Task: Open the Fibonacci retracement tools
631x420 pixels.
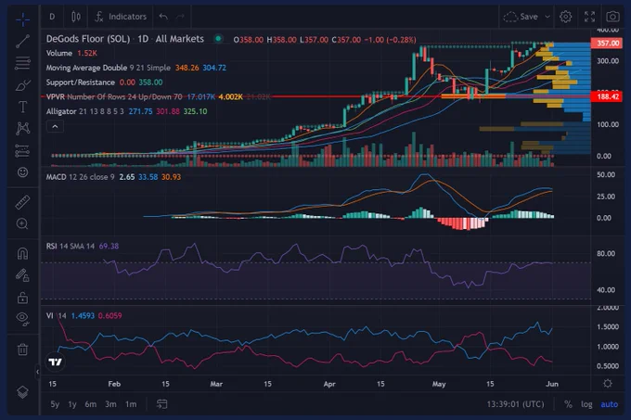Action: pyautogui.click(x=23, y=63)
